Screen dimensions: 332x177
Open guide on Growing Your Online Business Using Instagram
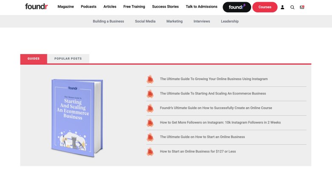[x=214, y=79]
